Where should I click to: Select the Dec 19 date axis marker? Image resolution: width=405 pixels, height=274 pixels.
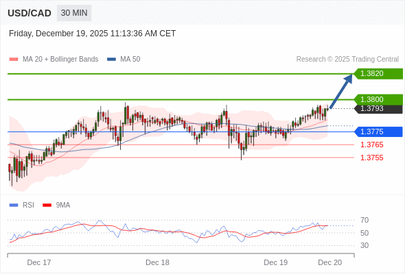[x=275, y=262]
